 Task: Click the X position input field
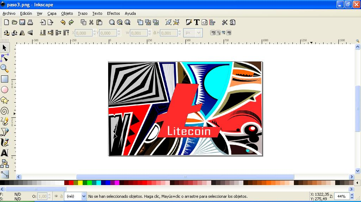click(84, 33)
